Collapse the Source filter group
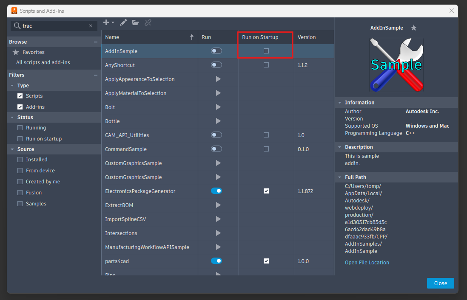 12,149
